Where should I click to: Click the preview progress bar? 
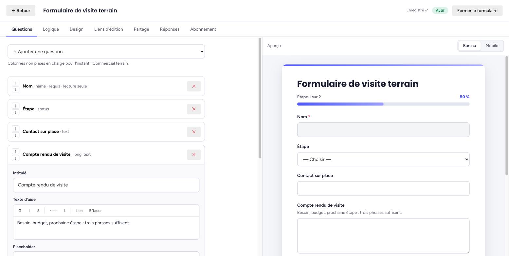(383, 104)
